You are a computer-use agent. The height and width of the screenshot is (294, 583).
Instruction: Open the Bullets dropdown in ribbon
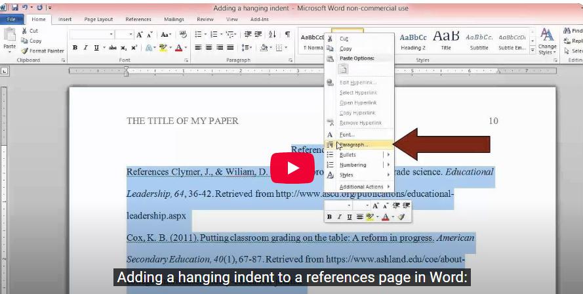[x=206, y=35]
